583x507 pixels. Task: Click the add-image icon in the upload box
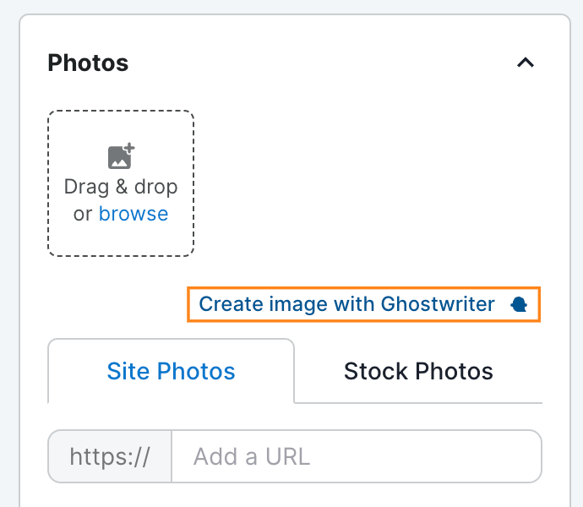[121, 156]
